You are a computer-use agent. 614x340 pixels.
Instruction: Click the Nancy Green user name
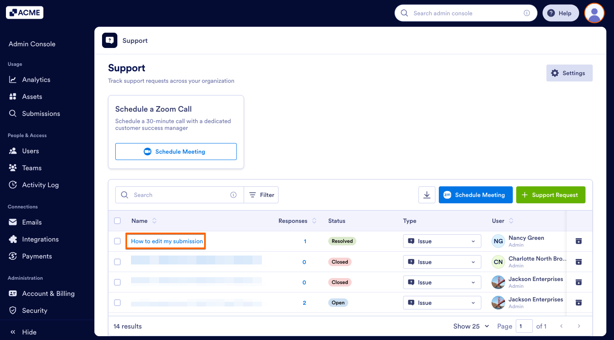click(526, 238)
